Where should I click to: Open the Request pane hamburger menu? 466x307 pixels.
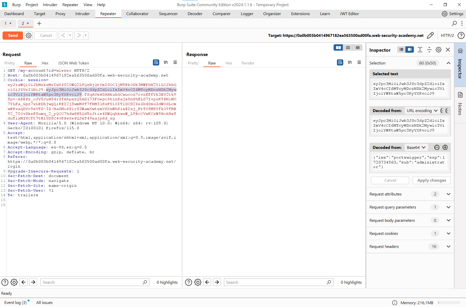175,62
